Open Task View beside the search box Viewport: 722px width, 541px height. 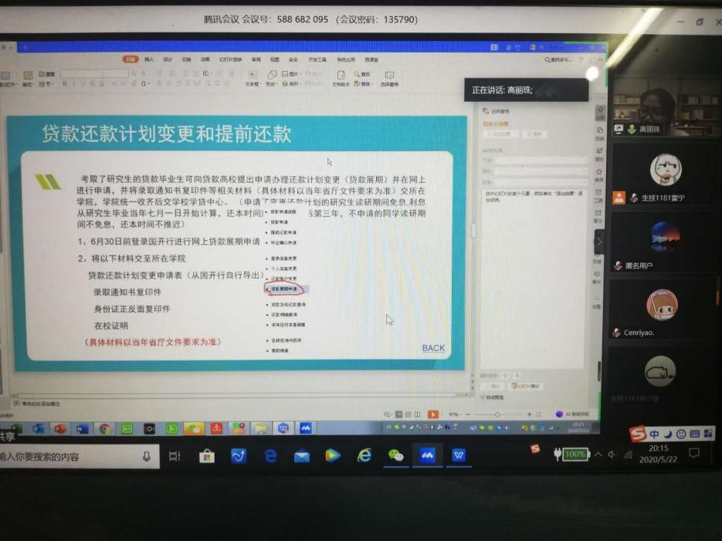pos(175,456)
